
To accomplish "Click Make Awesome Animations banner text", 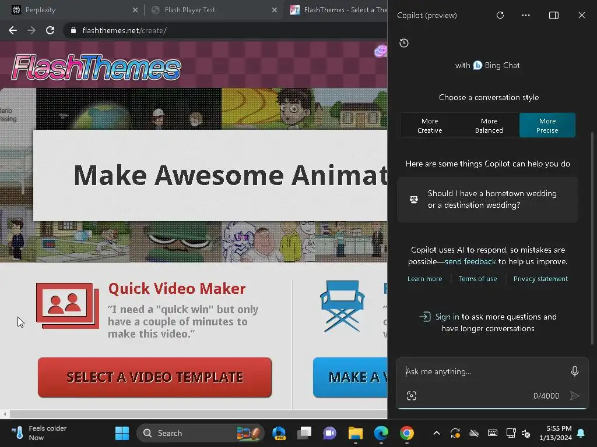I will [230, 176].
